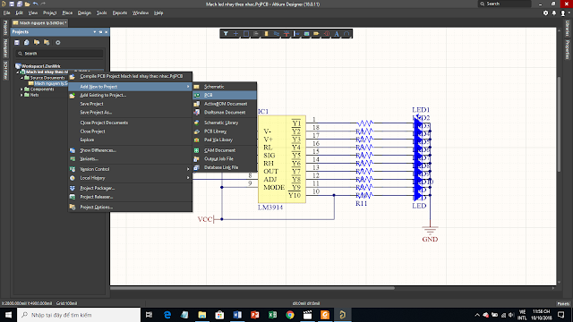Switch to the Mach nguyen ly.SchDoc tab
573x322 pixels.
tap(39, 23)
